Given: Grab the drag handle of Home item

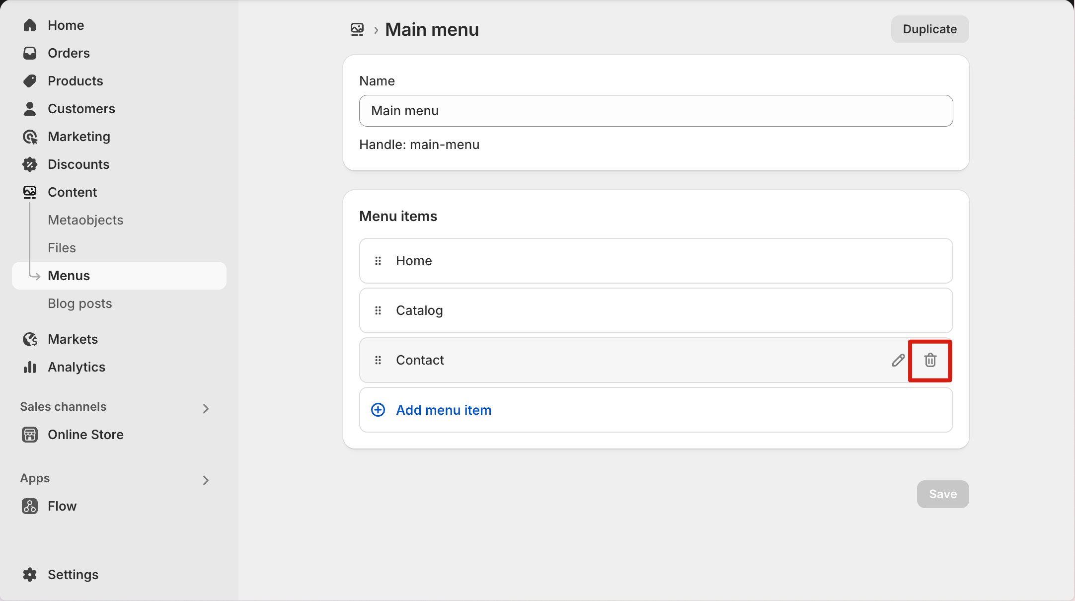Looking at the screenshot, I should tap(378, 261).
